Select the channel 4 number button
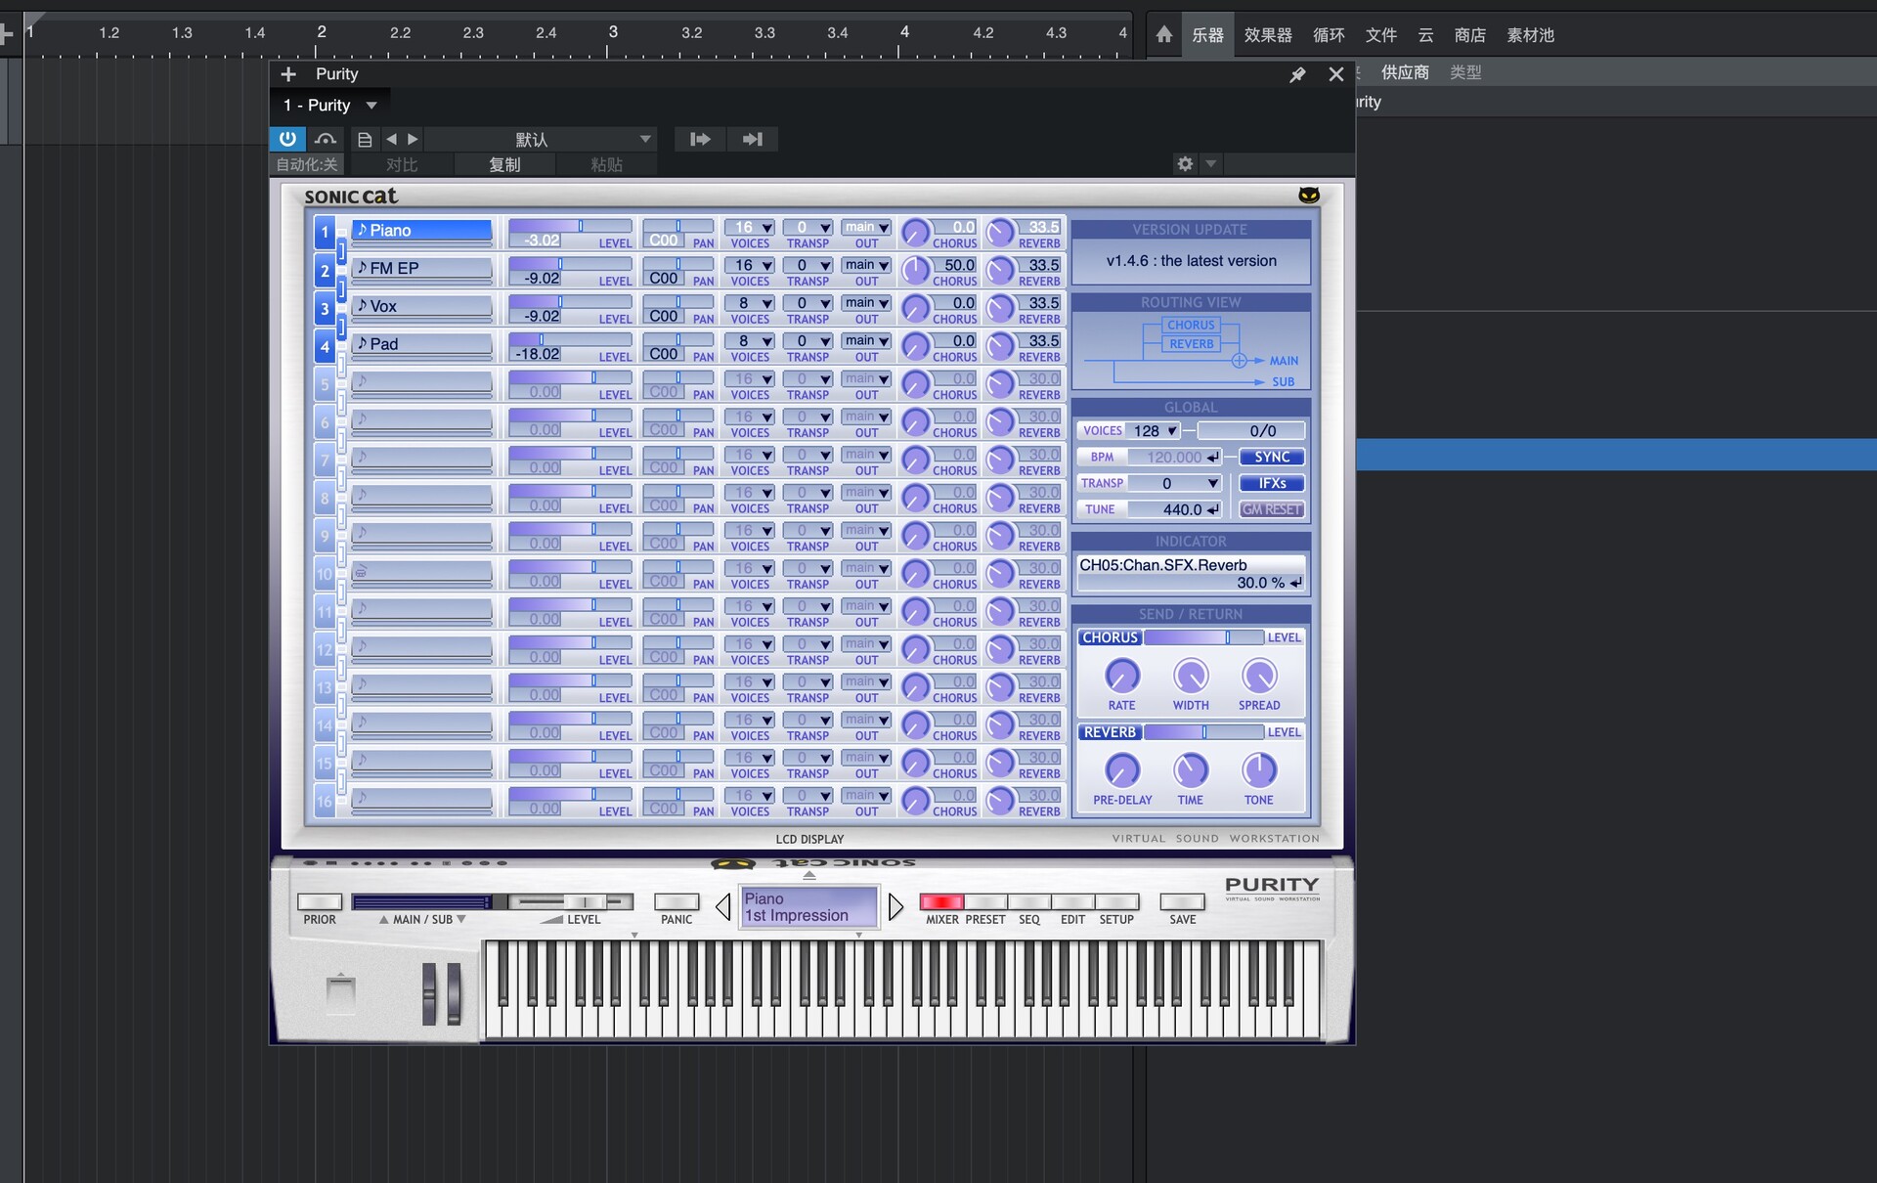Screen dimensions: 1877x1183 click(x=326, y=346)
